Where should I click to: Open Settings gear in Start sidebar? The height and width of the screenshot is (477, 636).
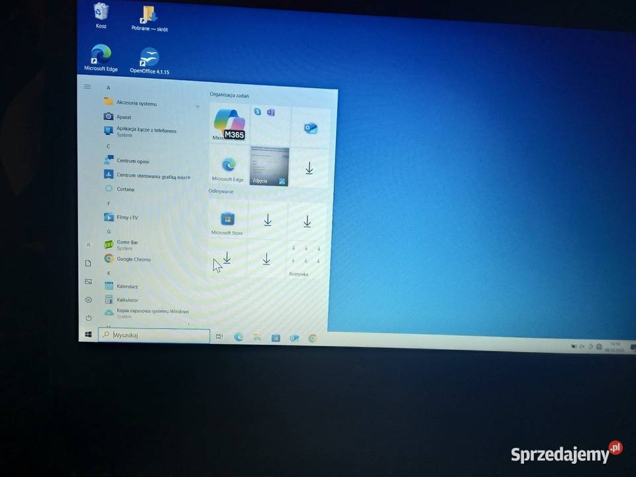88,300
